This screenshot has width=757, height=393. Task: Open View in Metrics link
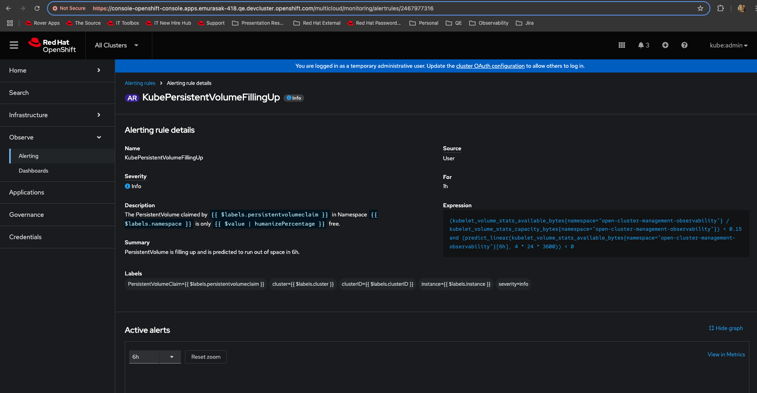click(726, 354)
